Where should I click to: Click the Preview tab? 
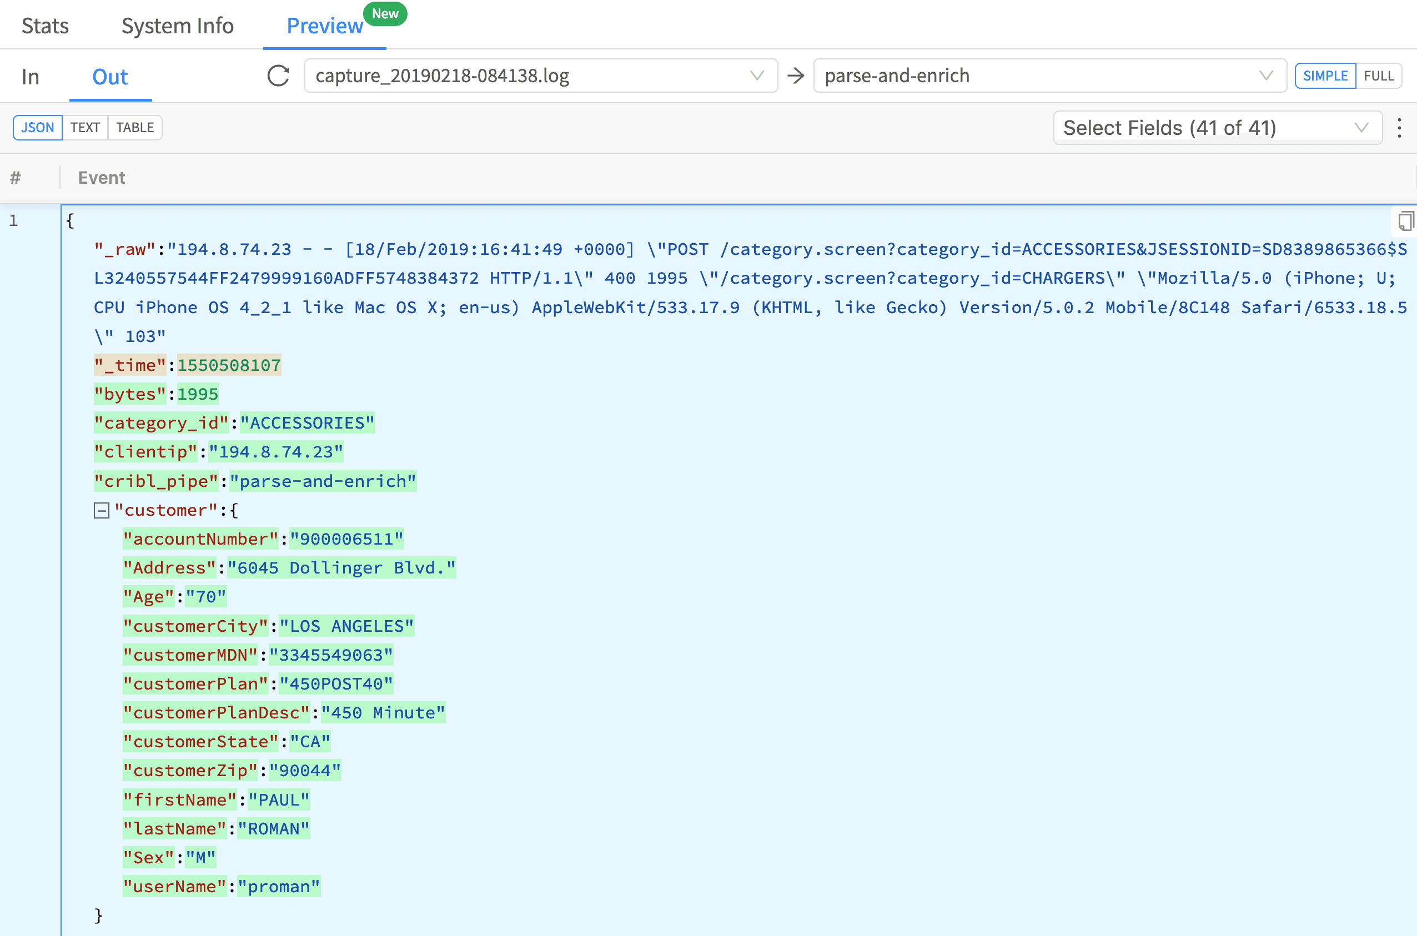(324, 26)
